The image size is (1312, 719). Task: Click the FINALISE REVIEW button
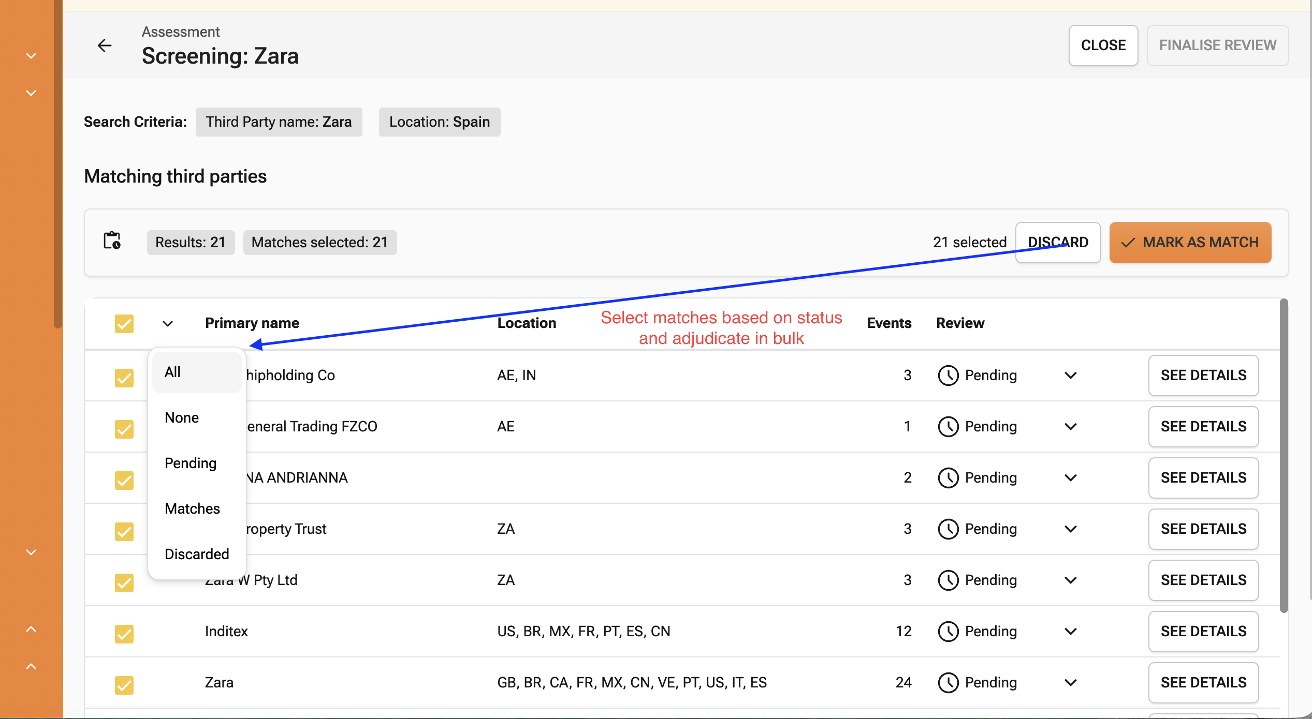[x=1218, y=46]
